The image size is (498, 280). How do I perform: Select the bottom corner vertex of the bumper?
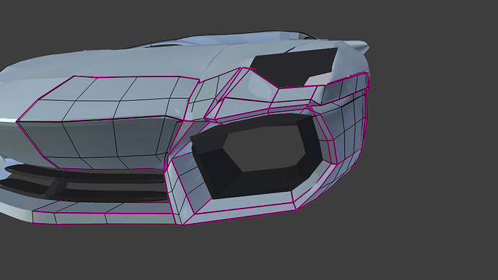click(183, 224)
